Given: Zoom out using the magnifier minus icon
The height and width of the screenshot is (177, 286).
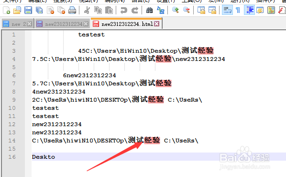Looking at the screenshot, I should (187, 10).
